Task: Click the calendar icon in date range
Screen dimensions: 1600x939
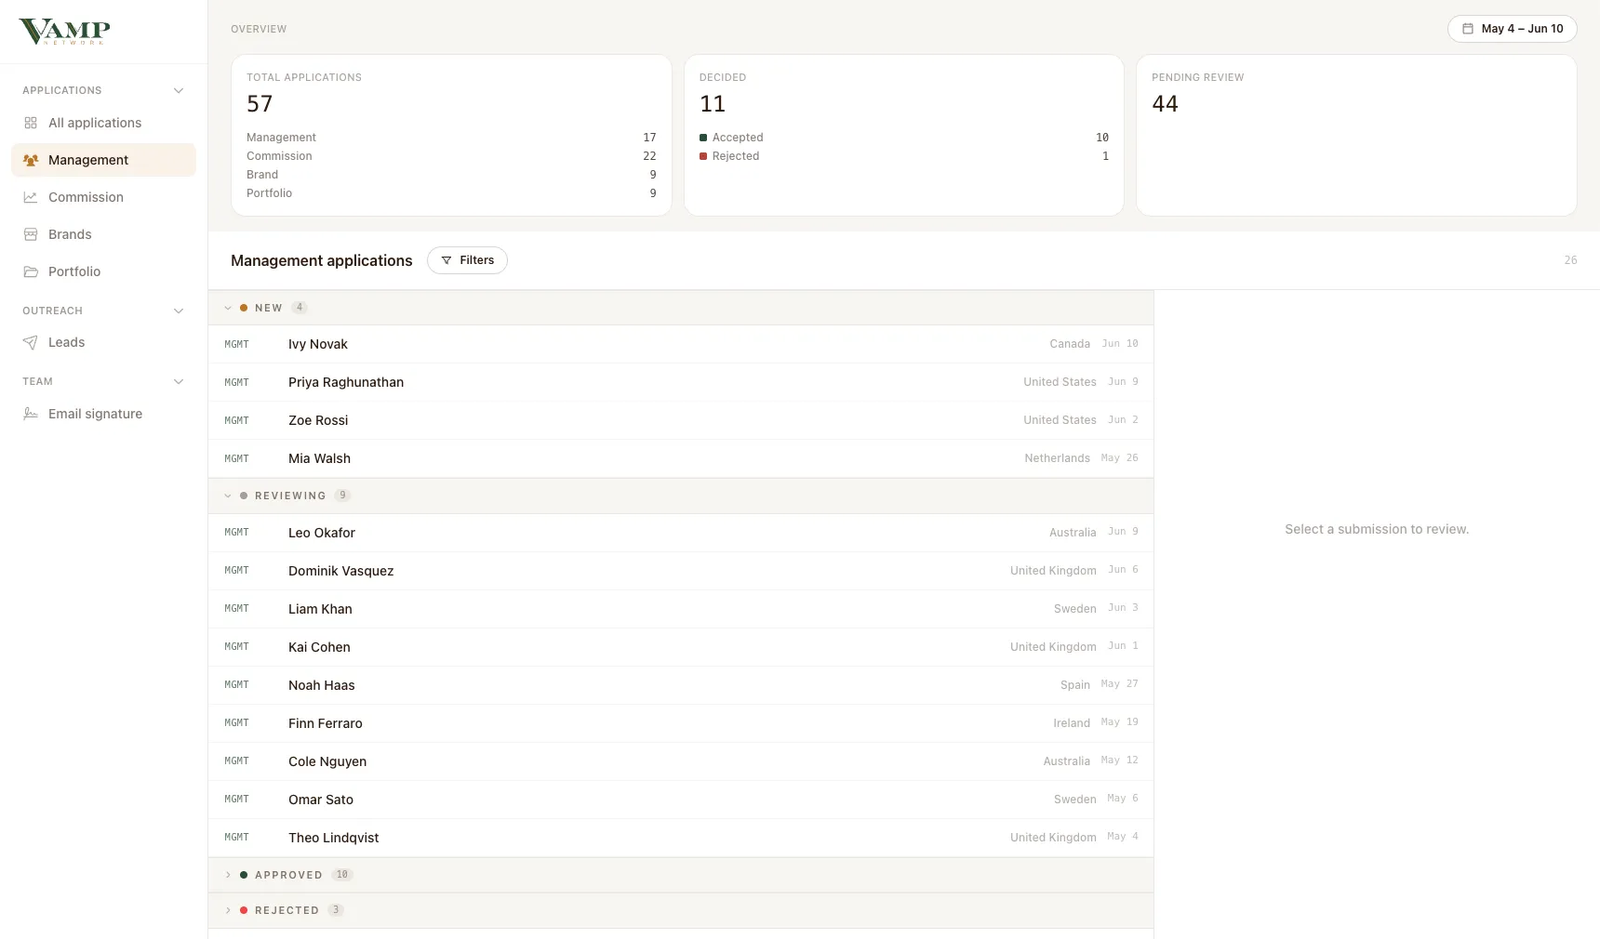Action: click(x=1468, y=29)
